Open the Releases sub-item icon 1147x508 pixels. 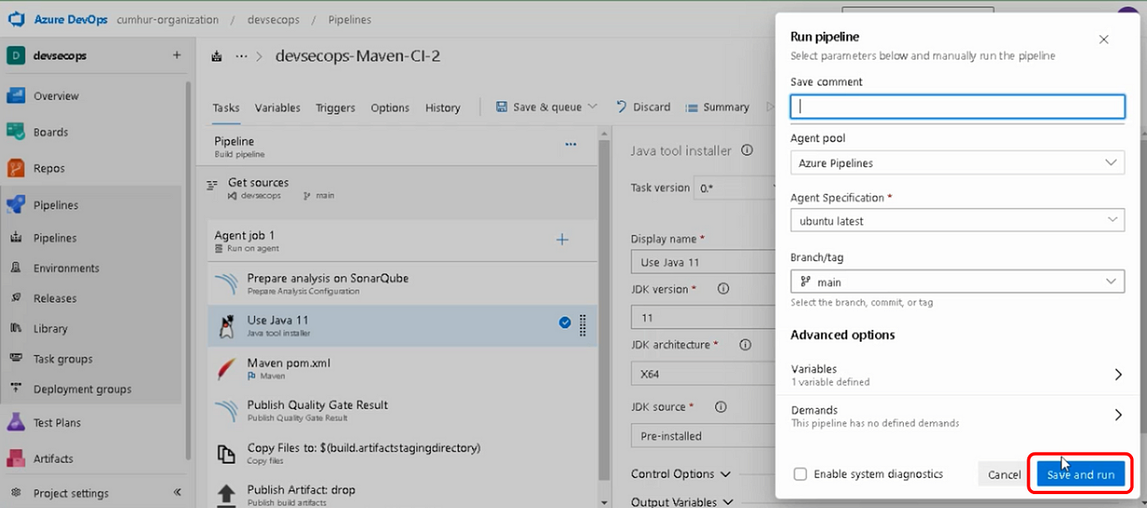pyautogui.click(x=16, y=298)
